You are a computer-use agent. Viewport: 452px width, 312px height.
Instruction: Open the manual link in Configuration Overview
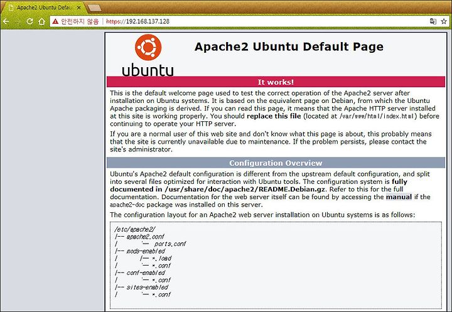(399, 197)
